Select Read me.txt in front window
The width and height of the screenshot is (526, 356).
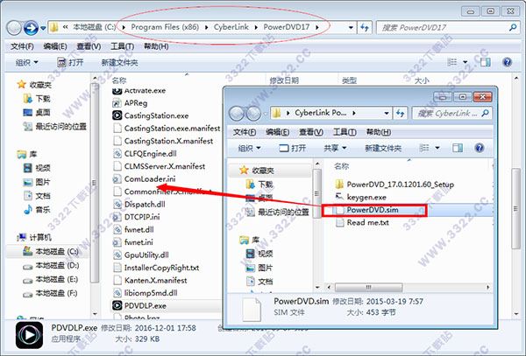(362, 222)
